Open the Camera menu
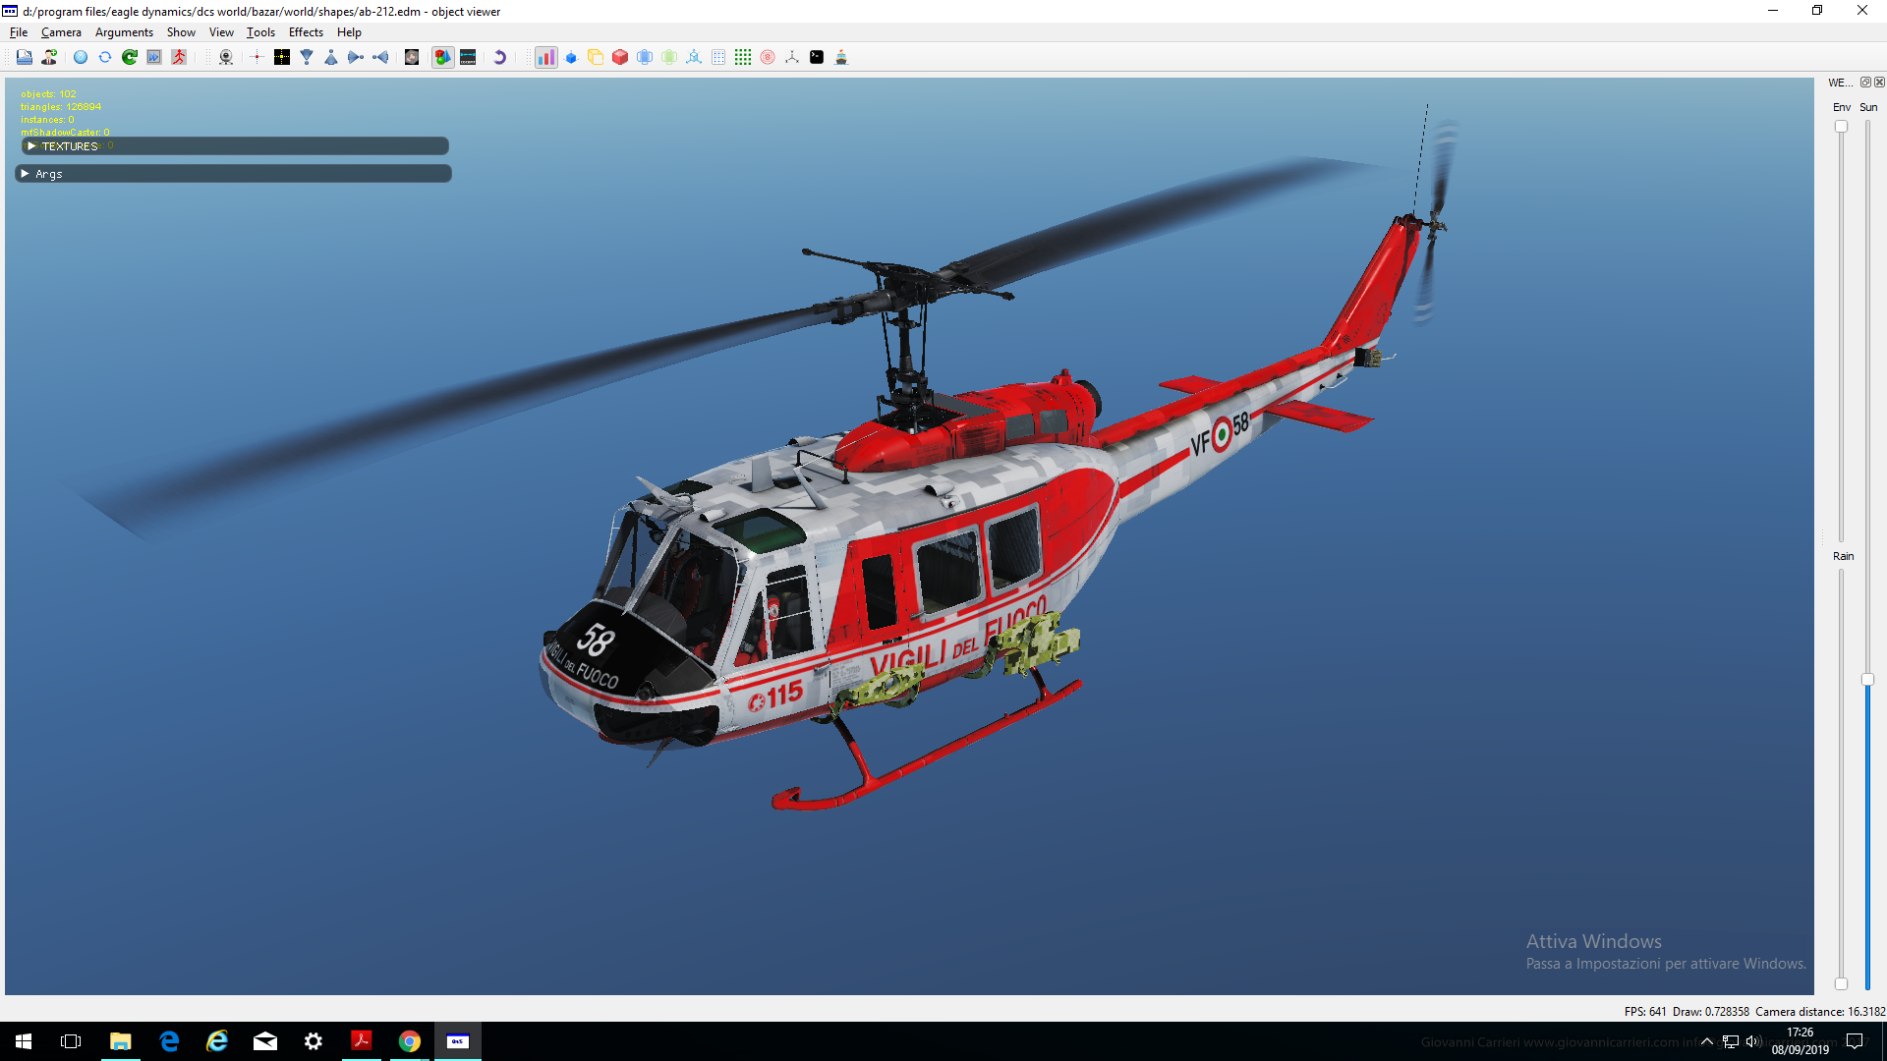This screenshot has width=1887, height=1061. pyautogui.click(x=61, y=32)
